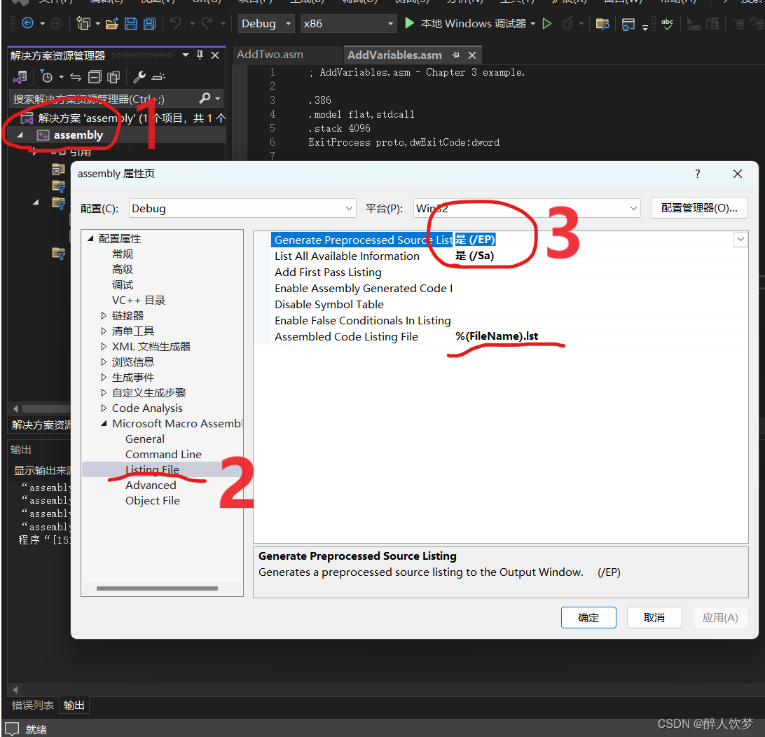Click the Save All toolbar icon
The width and height of the screenshot is (765, 737).
point(149,23)
